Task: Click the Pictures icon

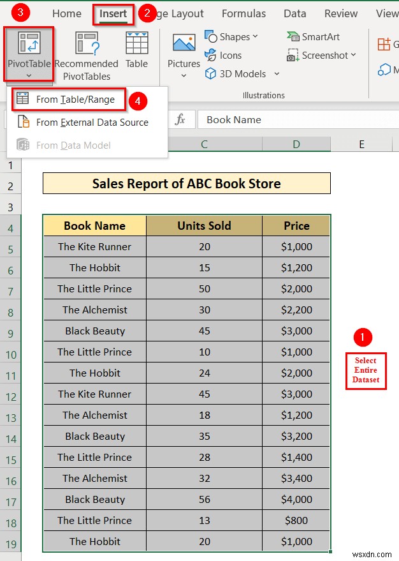Action: [x=184, y=43]
